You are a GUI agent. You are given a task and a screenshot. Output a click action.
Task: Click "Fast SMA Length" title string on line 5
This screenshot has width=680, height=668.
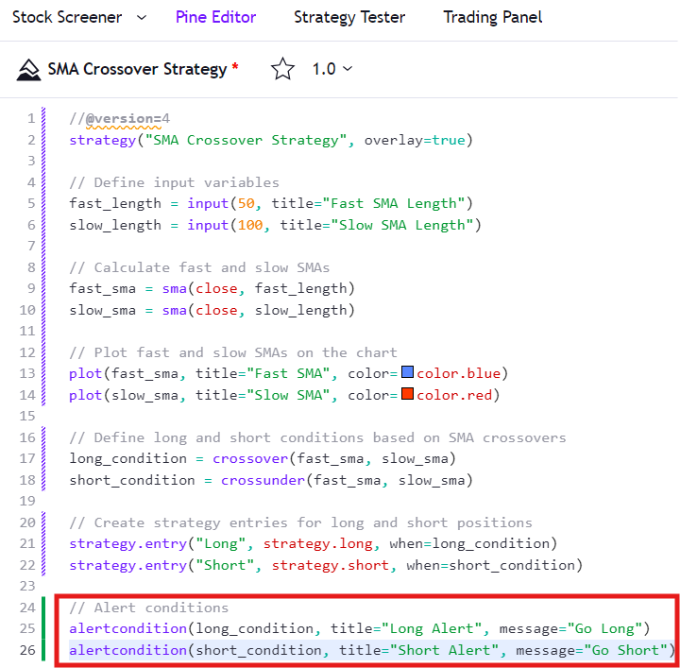[x=394, y=204]
